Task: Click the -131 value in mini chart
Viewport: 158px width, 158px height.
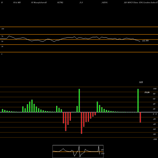Action: [102, 154]
